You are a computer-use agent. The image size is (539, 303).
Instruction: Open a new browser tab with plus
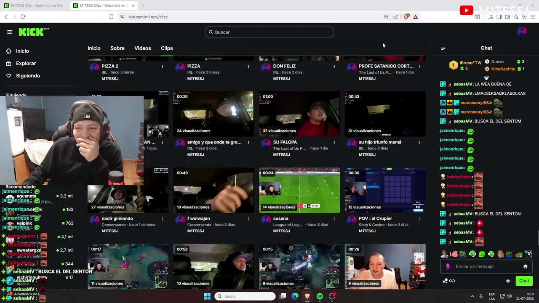click(x=144, y=5)
